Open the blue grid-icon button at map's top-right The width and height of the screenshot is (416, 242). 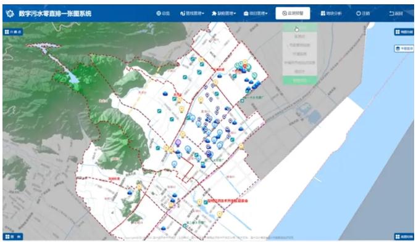(x=404, y=32)
